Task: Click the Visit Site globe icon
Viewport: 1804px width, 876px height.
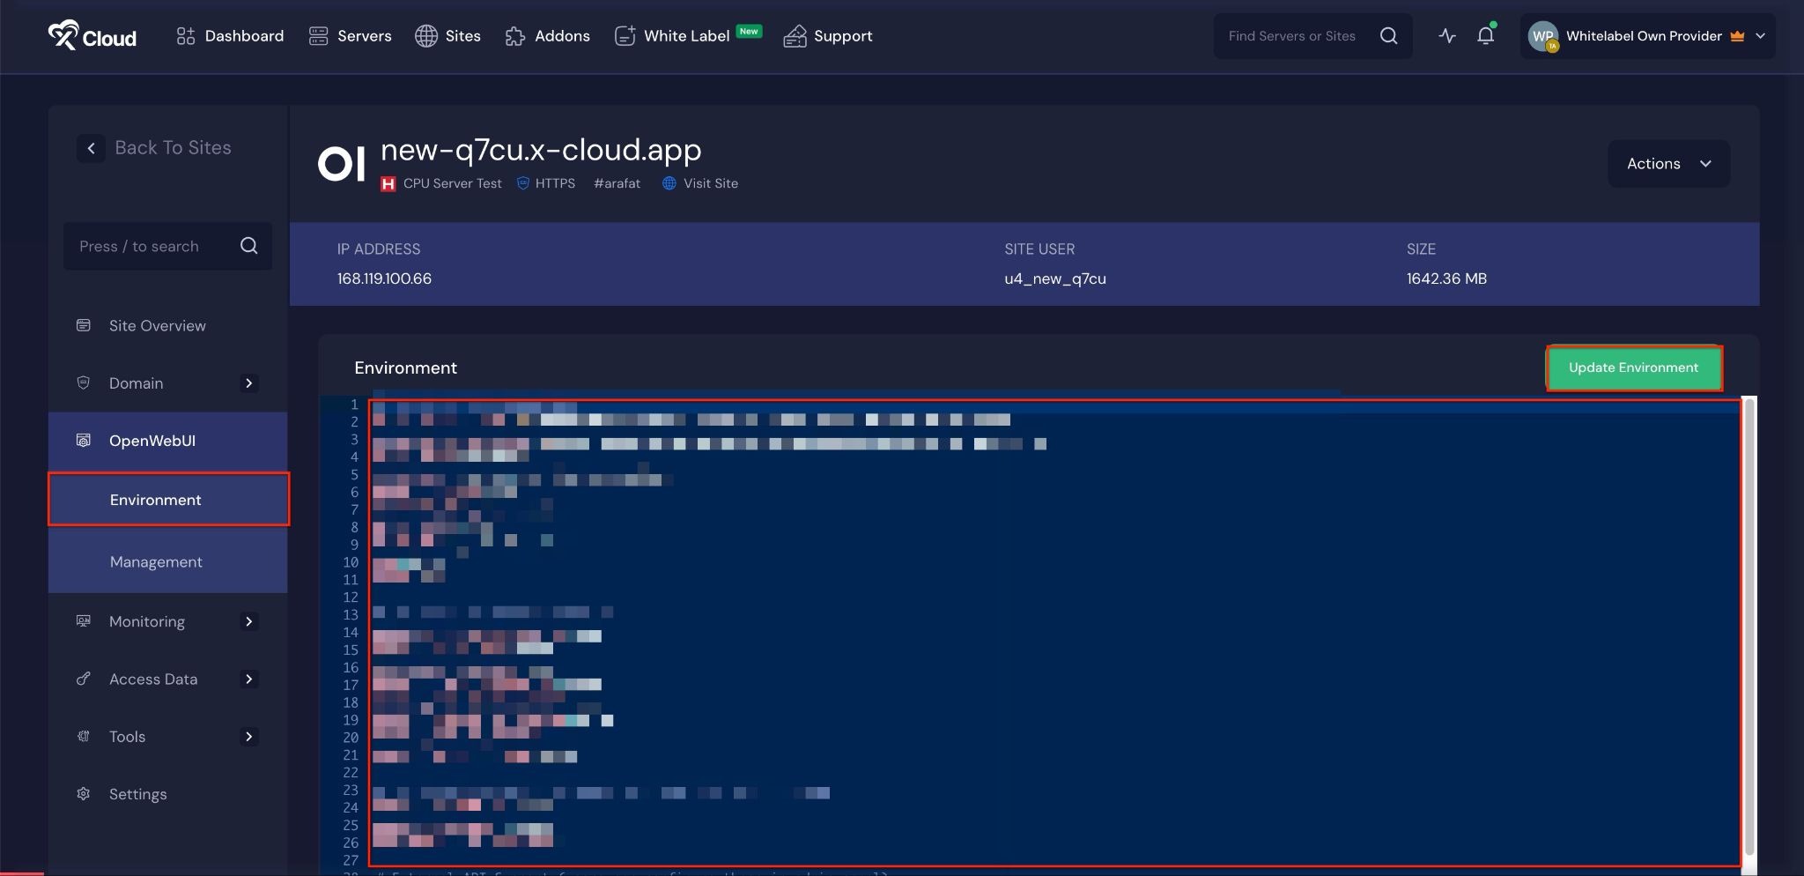Action: (669, 183)
